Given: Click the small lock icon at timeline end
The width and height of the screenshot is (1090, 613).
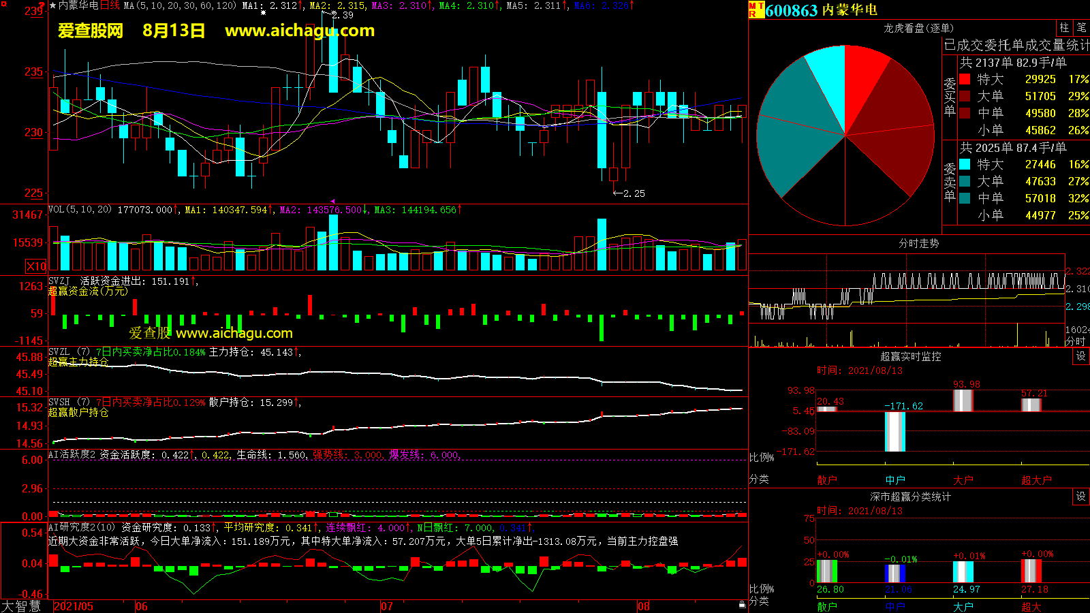Looking at the screenshot, I should 742,605.
